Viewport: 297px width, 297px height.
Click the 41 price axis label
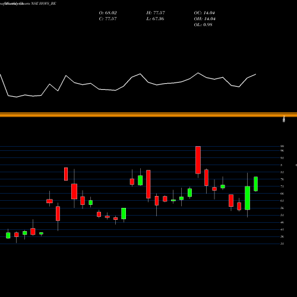(282, 229)
